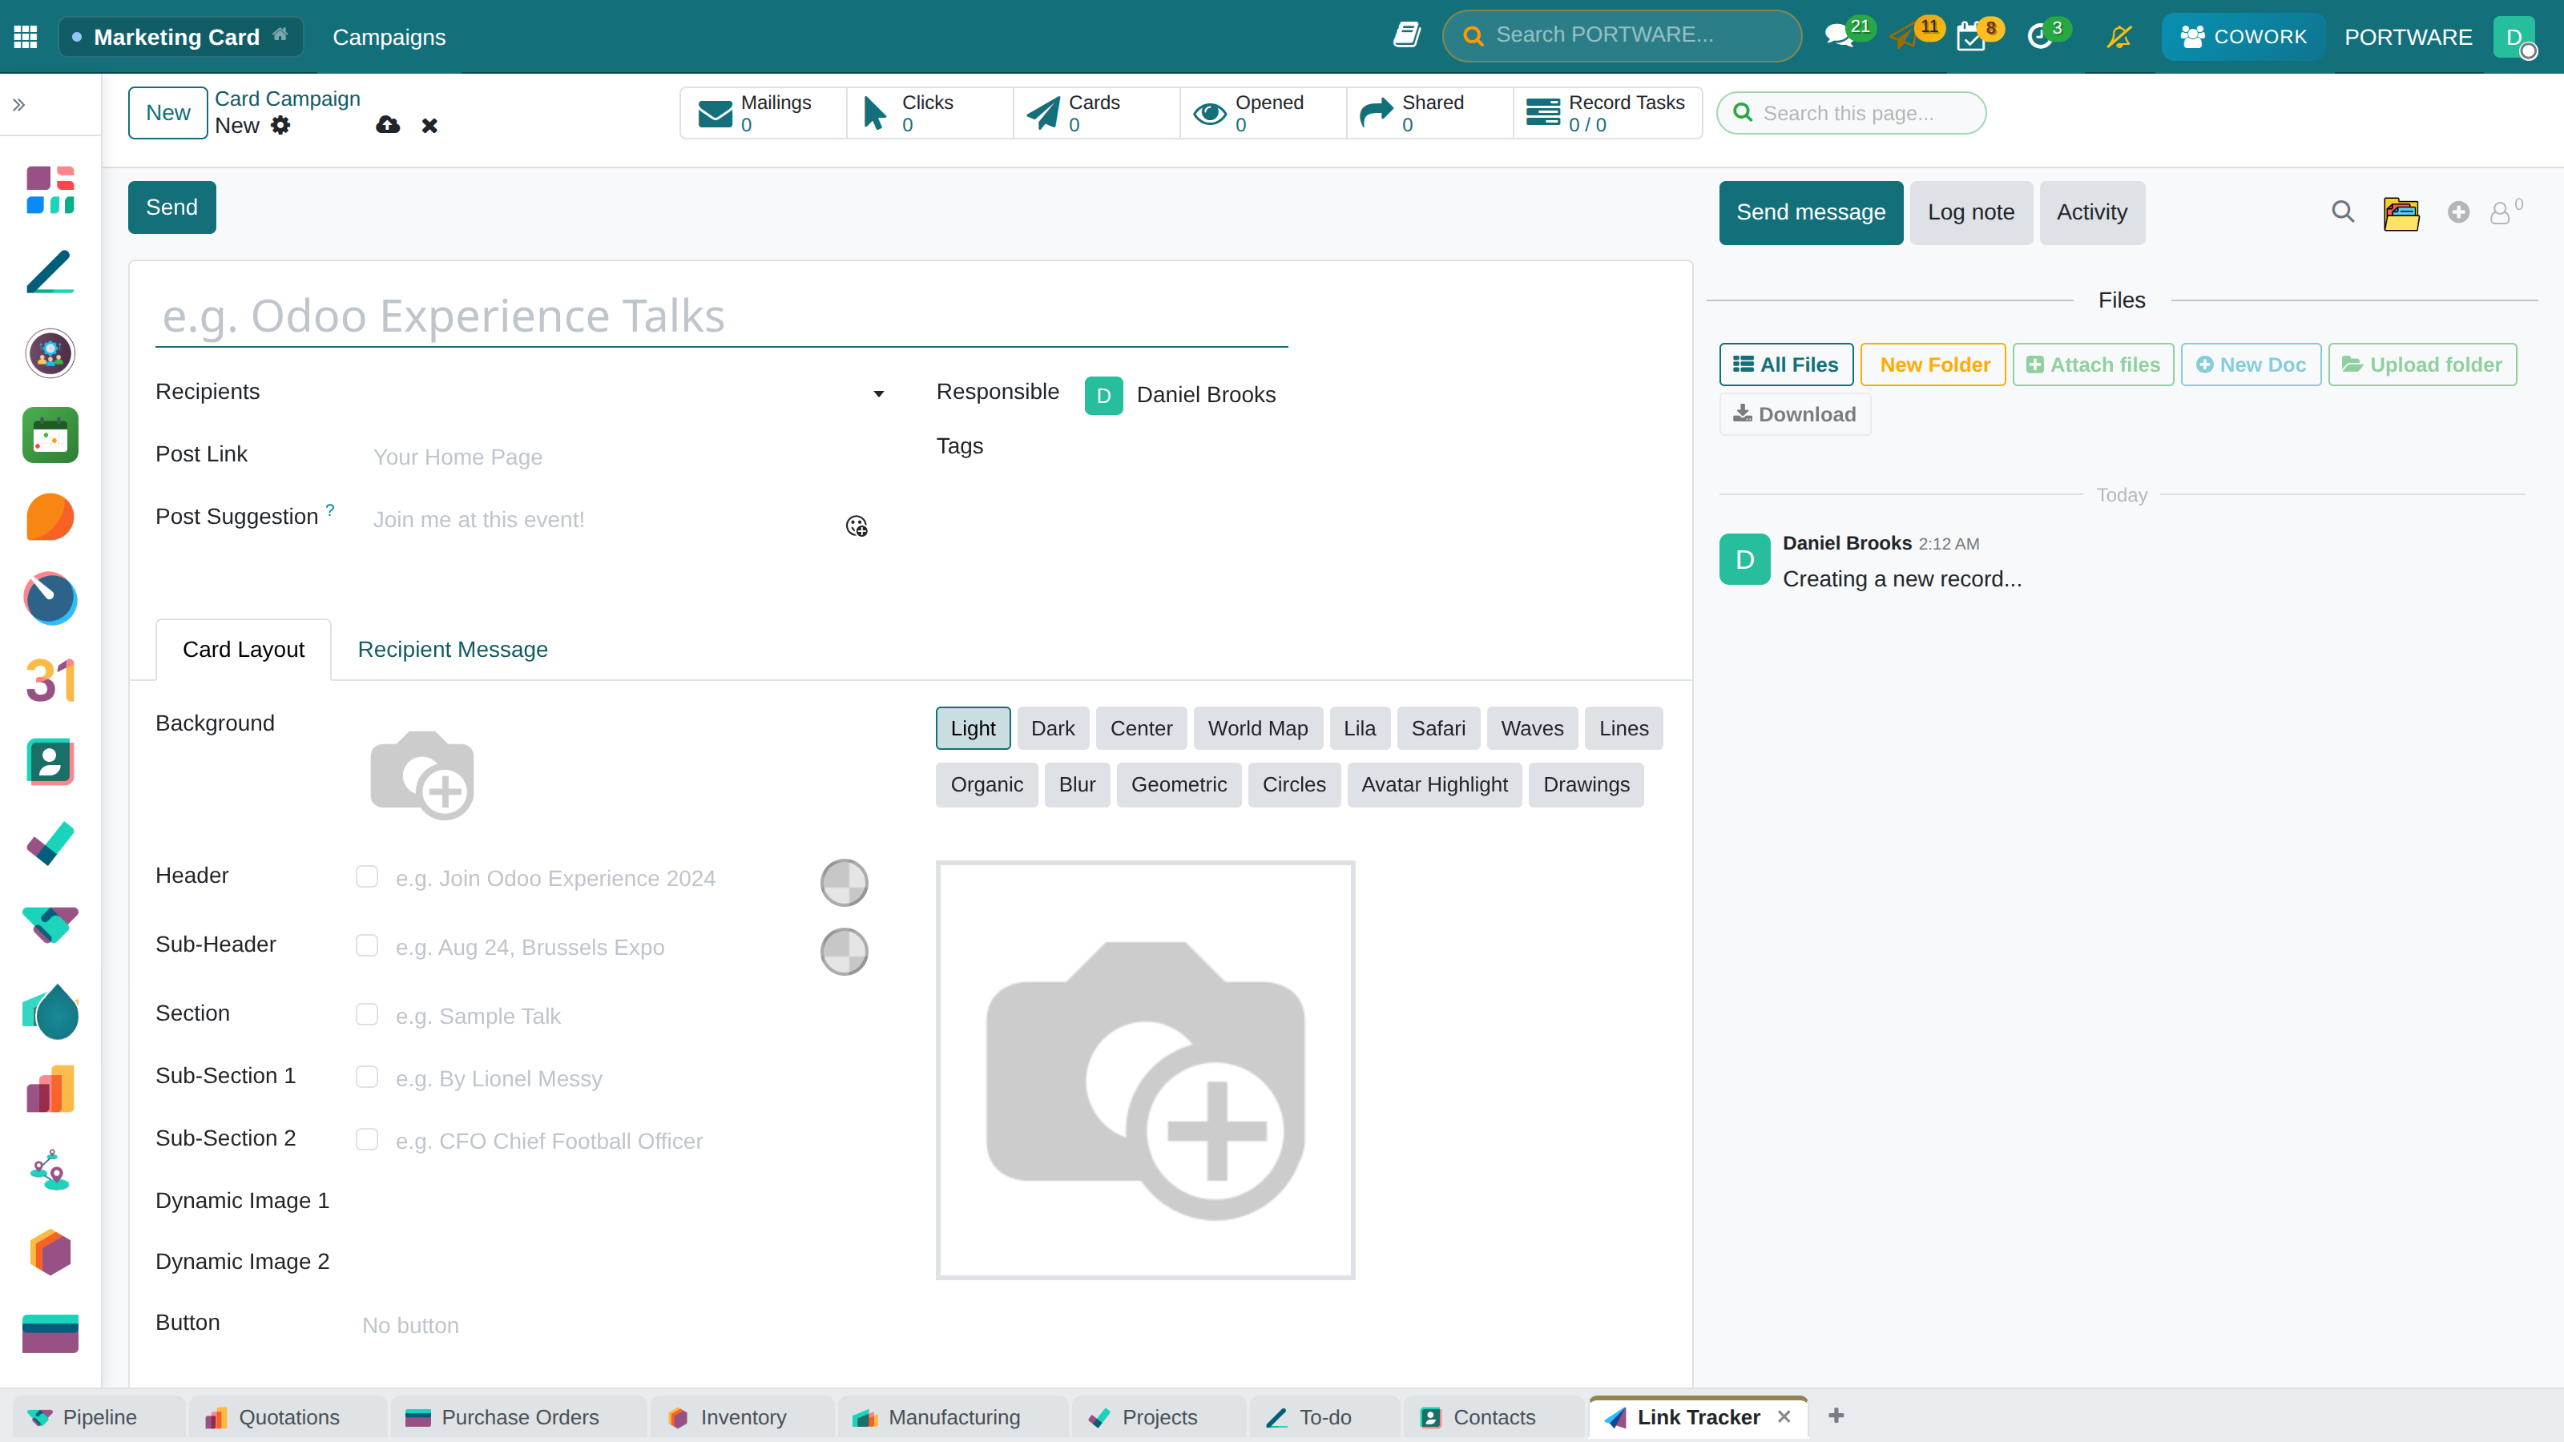This screenshot has width=2564, height=1442.
Task: Switch to the Inventory bottom tab
Action: [x=741, y=1417]
